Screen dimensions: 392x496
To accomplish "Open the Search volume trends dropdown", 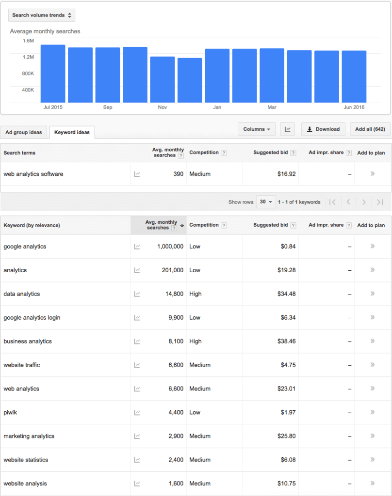I will click(x=42, y=15).
